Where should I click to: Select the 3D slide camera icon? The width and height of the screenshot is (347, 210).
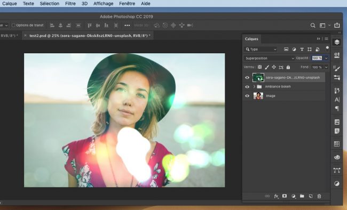point(182,26)
